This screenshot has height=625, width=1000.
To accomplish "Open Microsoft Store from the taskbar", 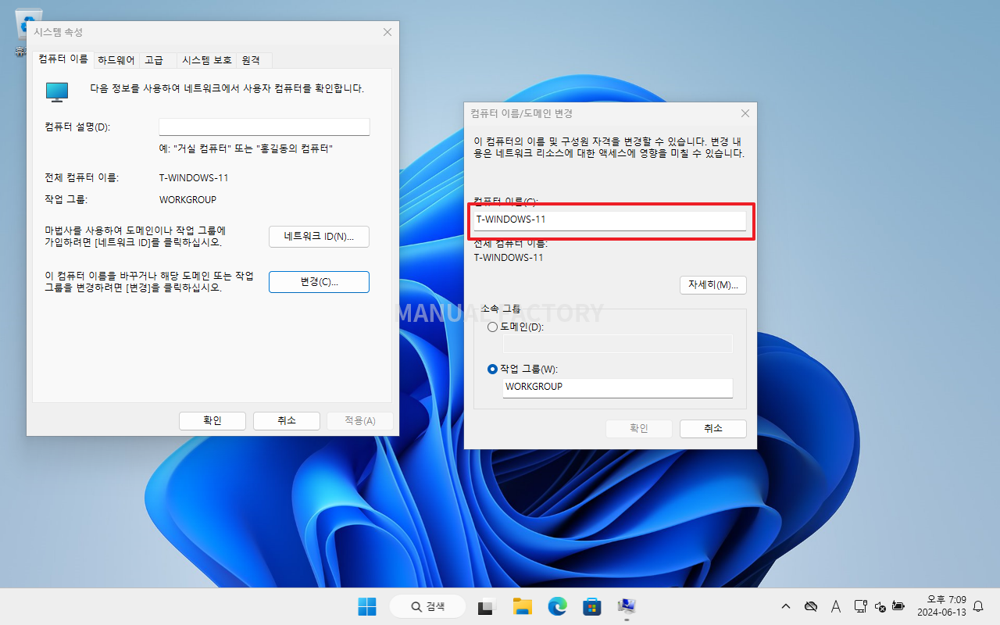I will coord(591,606).
